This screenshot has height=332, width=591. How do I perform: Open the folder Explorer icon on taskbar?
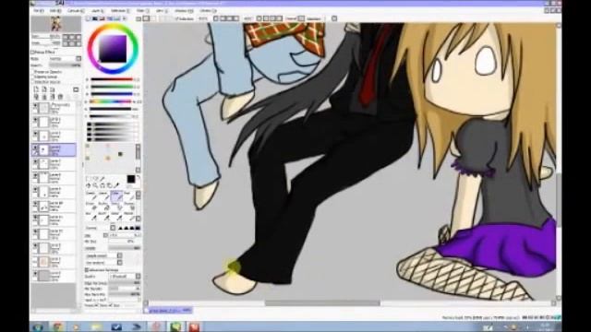pyautogui.click(x=96, y=326)
